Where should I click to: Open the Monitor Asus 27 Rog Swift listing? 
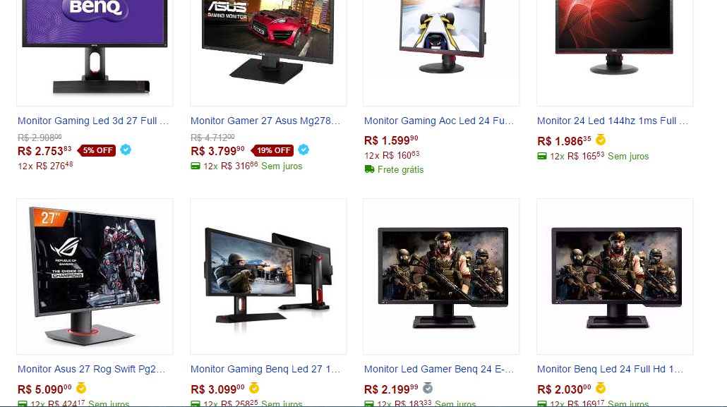click(x=91, y=370)
